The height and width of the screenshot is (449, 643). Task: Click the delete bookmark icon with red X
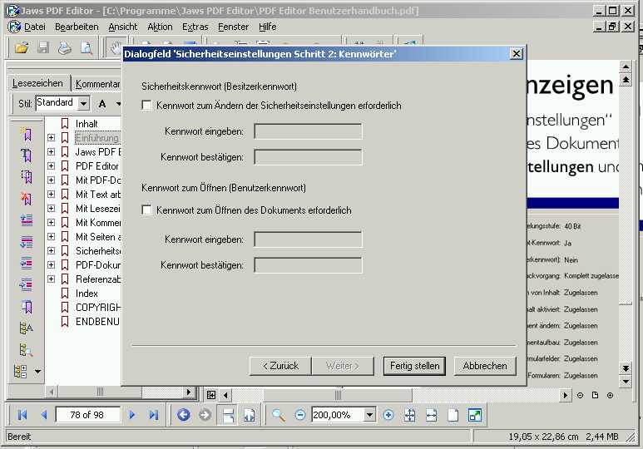point(27,199)
